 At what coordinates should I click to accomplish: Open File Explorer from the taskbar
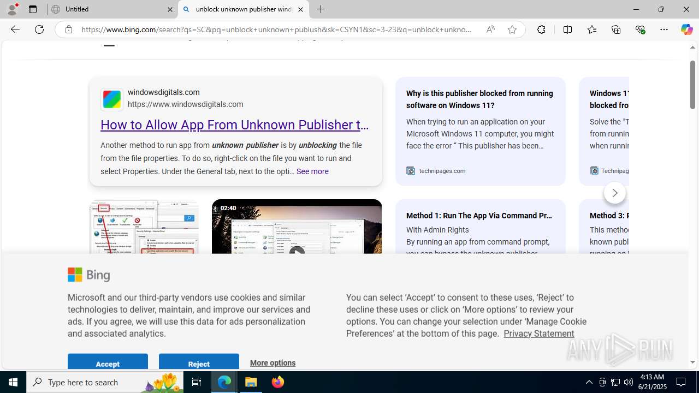coord(251,382)
